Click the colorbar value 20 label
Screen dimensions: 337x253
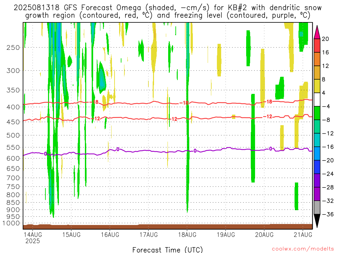click(x=325, y=39)
